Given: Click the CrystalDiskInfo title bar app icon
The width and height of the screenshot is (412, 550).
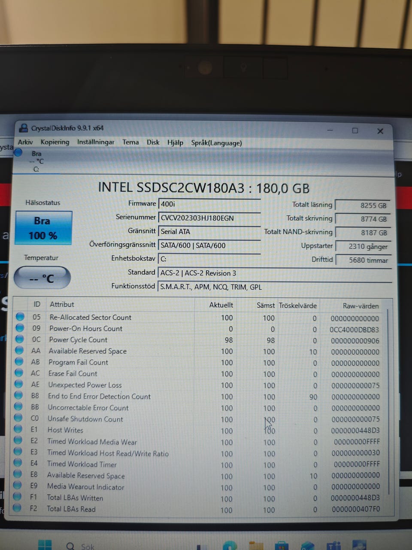Looking at the screenshot, I should (24, 128).
